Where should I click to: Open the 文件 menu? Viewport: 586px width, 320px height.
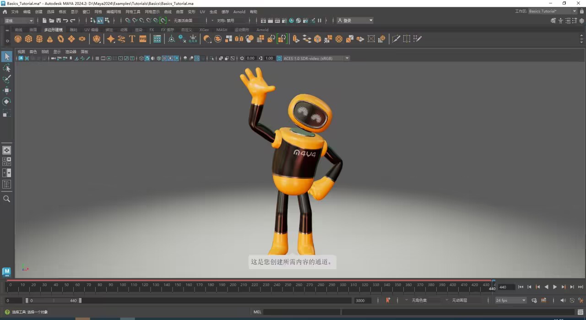[15, 11]
